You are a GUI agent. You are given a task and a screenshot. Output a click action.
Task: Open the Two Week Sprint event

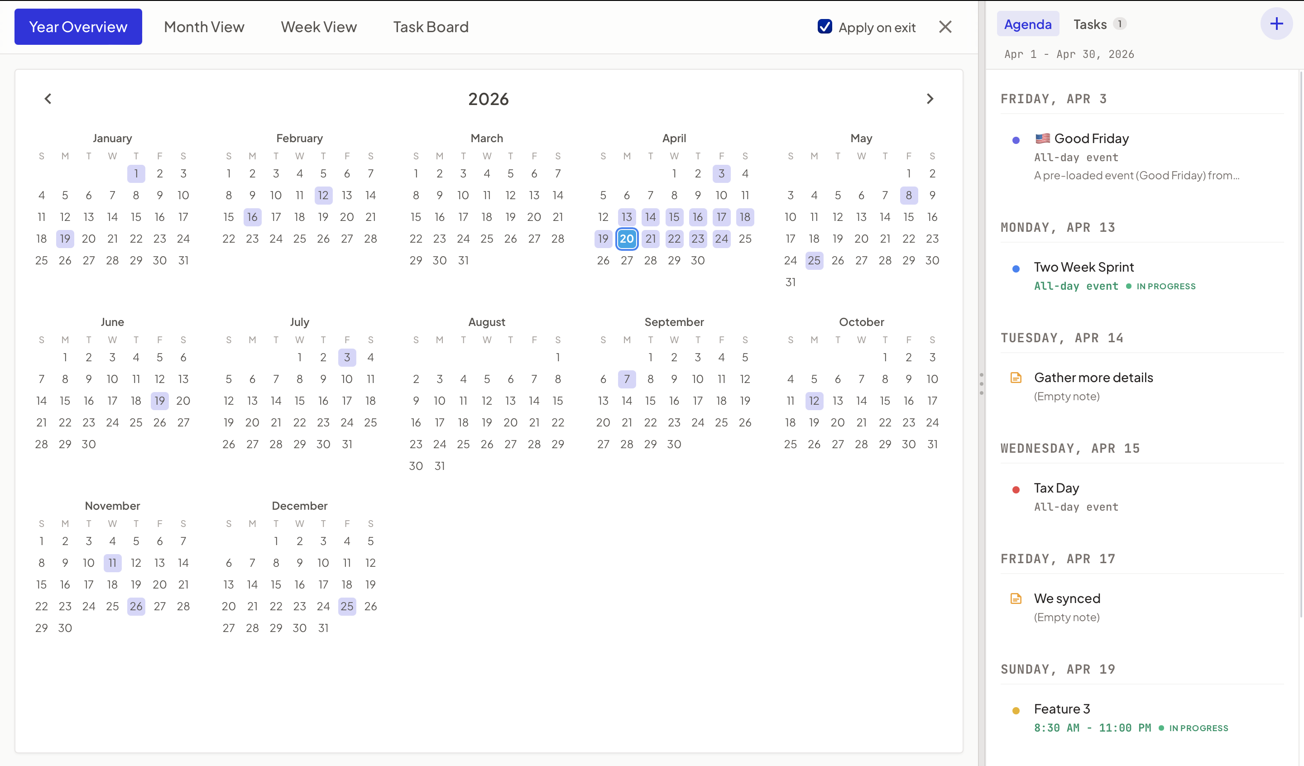click(x=1142, y=276)
